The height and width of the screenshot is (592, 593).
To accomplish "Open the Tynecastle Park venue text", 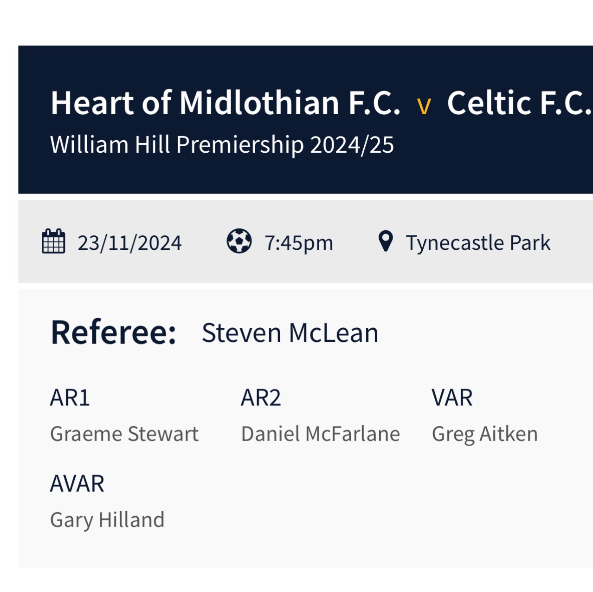I will 478,243.
